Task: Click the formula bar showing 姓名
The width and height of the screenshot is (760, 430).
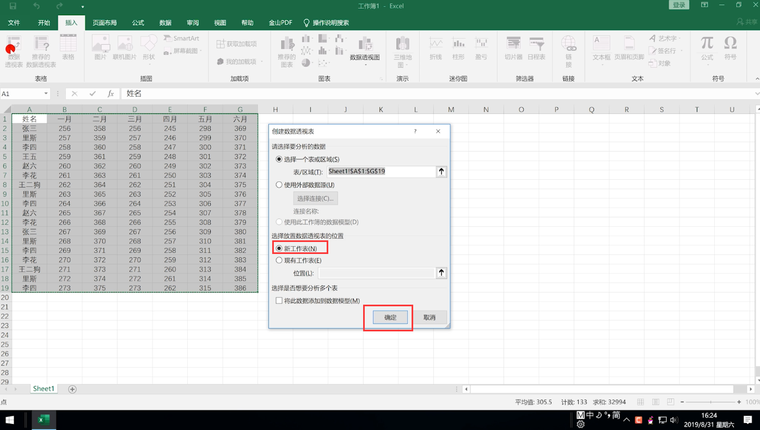Action: 438,94
